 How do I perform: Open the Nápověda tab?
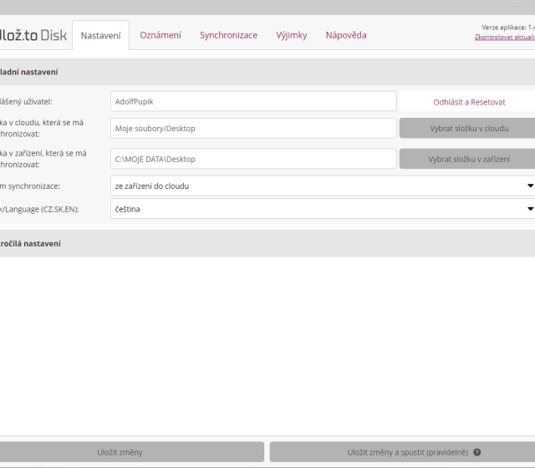click(346, 35)
